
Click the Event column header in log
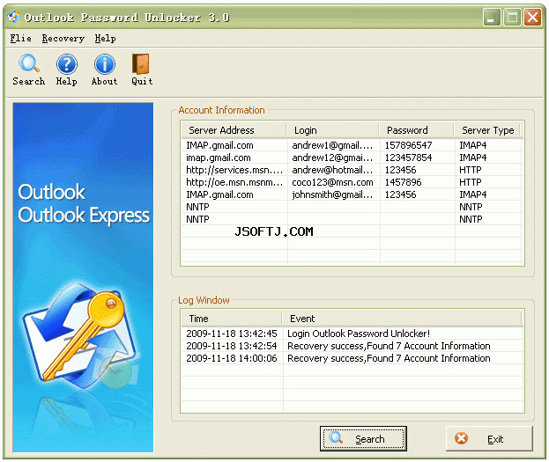point(403,319)
